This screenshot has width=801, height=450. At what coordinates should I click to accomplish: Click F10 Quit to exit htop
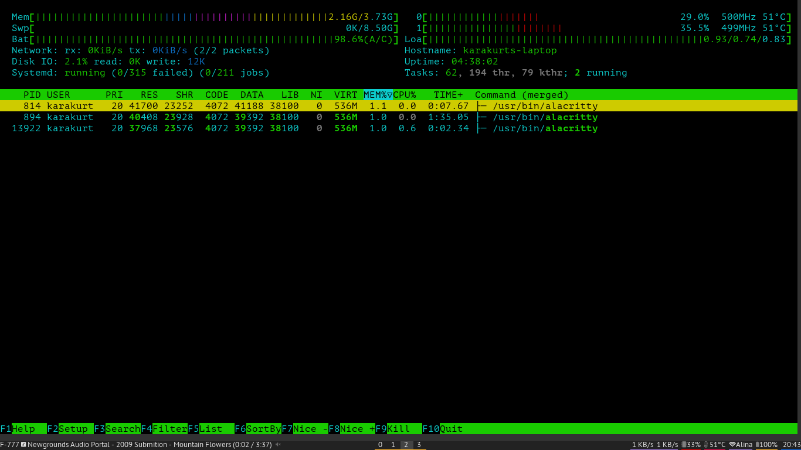click(x=443, y=429)
